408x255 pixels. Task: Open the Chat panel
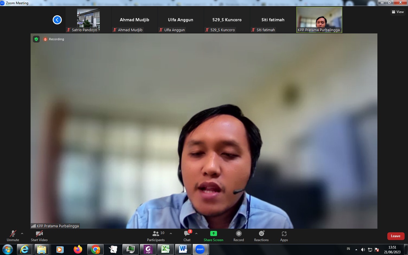point(187,236)
